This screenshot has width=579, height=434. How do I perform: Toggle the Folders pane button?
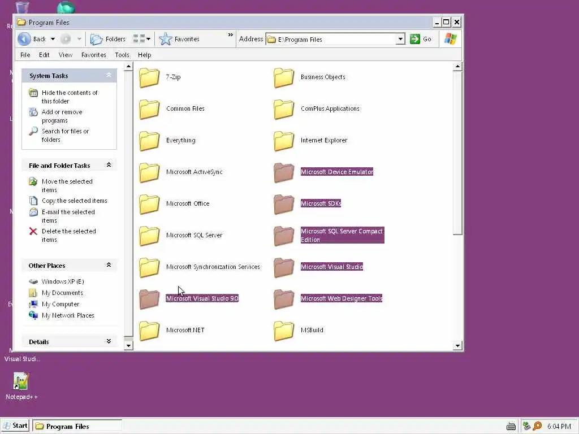[108, 39]
